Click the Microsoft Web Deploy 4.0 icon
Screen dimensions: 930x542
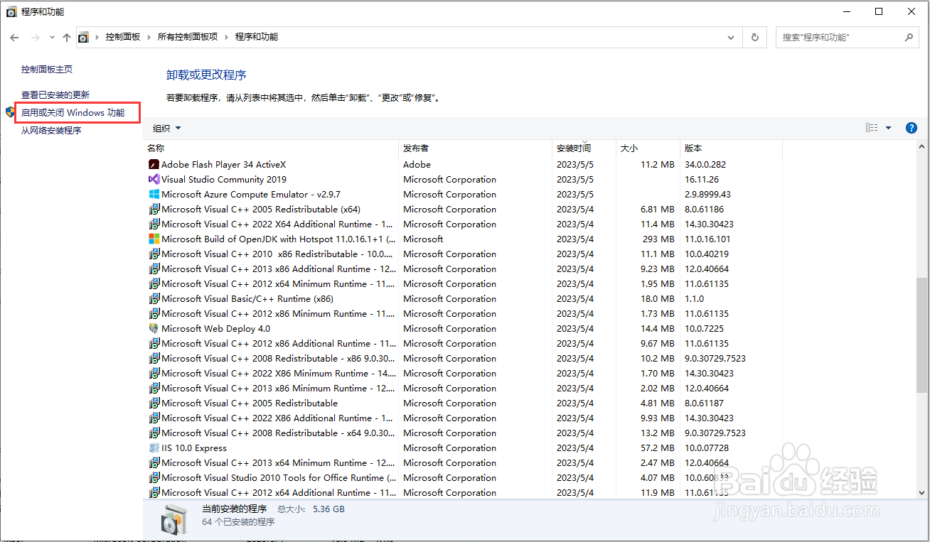[154, 328]
